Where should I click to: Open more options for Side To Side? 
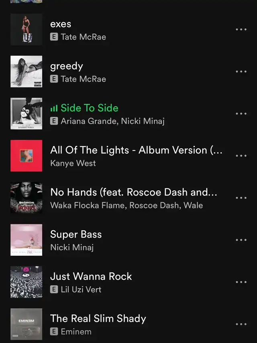[x=241, y=113]
